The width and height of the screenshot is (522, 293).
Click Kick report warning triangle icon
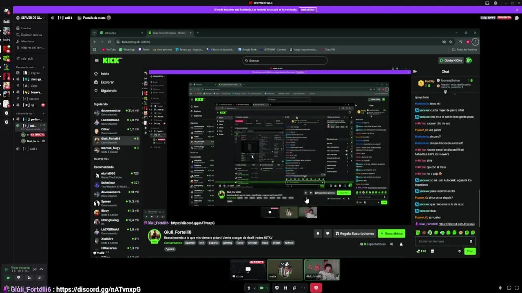tap(401, 244)
